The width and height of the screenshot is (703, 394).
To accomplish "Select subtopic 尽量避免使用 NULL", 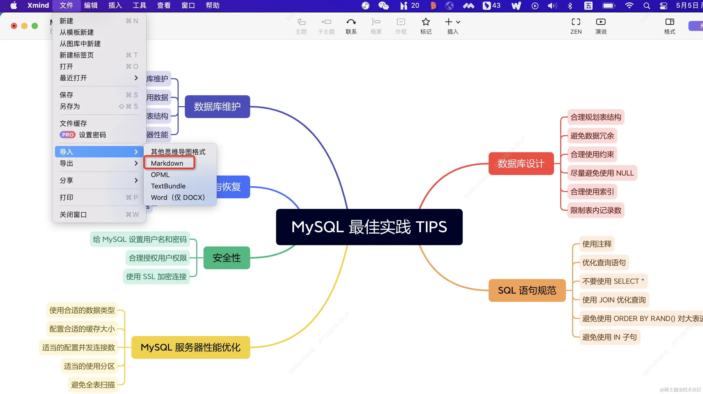I will tap(602, 173).
